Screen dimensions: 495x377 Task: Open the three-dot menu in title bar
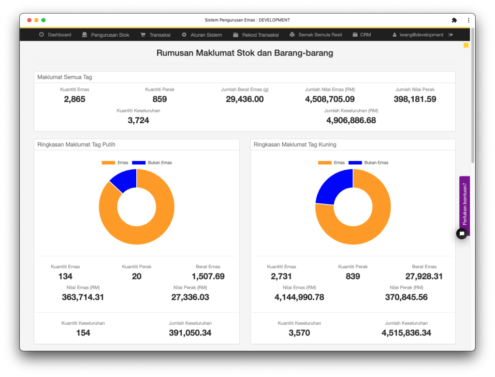point(468,20)
